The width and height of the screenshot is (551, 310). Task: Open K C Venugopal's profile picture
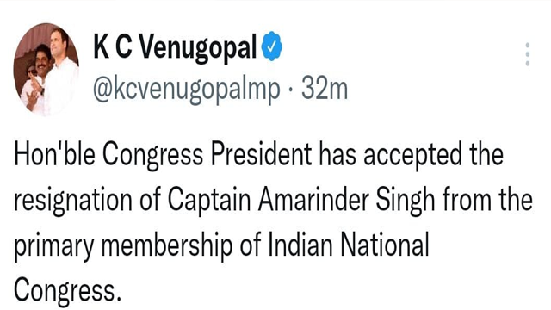46,69
